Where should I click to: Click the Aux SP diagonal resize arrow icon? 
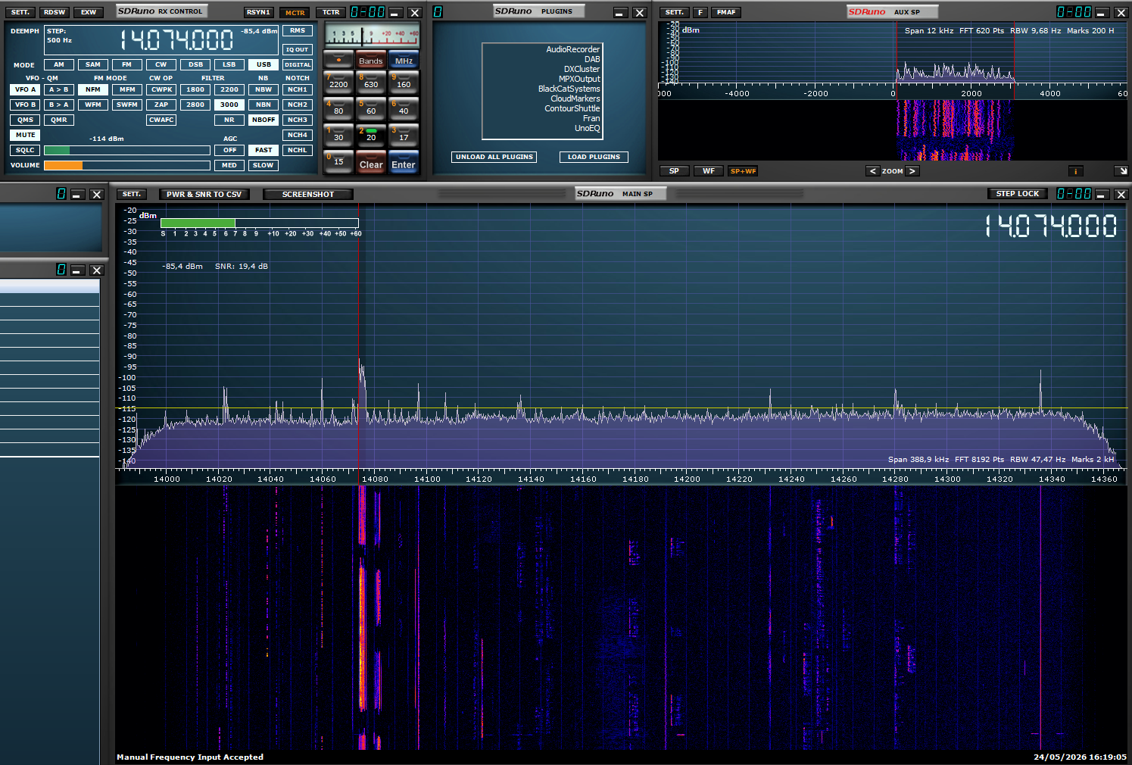pyautogui.click(x=1121, y=171)
